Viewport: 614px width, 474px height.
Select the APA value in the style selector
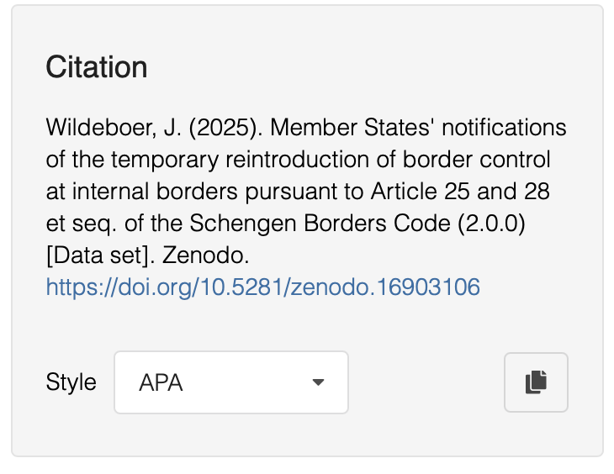pyautogui.click(x=161, y=382)
